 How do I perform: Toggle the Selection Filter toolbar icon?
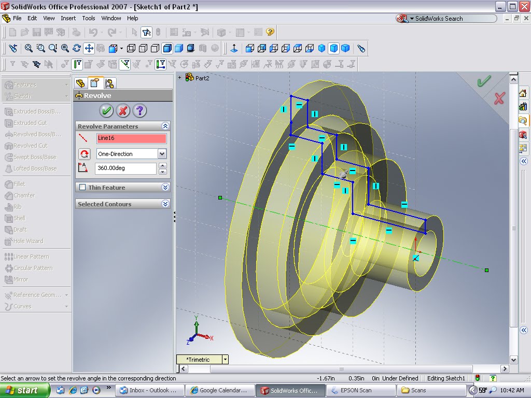[x=147, y=32]
